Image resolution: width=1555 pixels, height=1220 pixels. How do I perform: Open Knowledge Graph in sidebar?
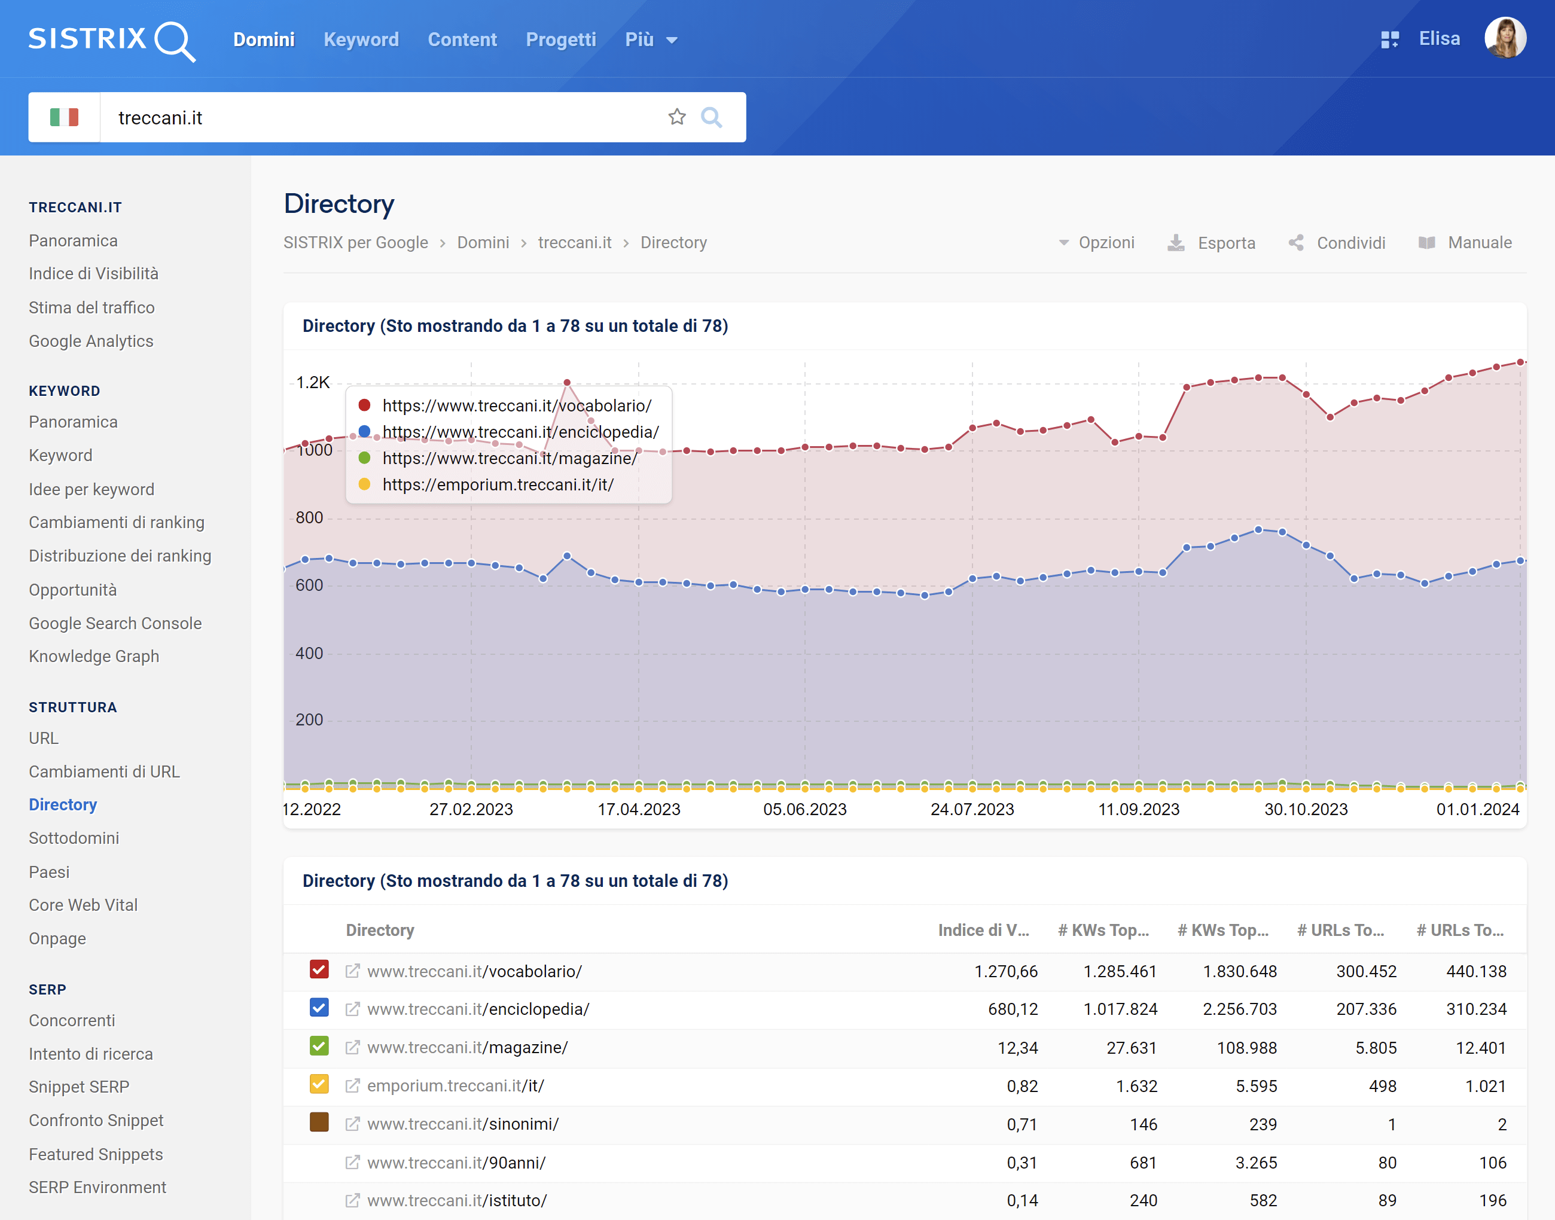point(93,657)
